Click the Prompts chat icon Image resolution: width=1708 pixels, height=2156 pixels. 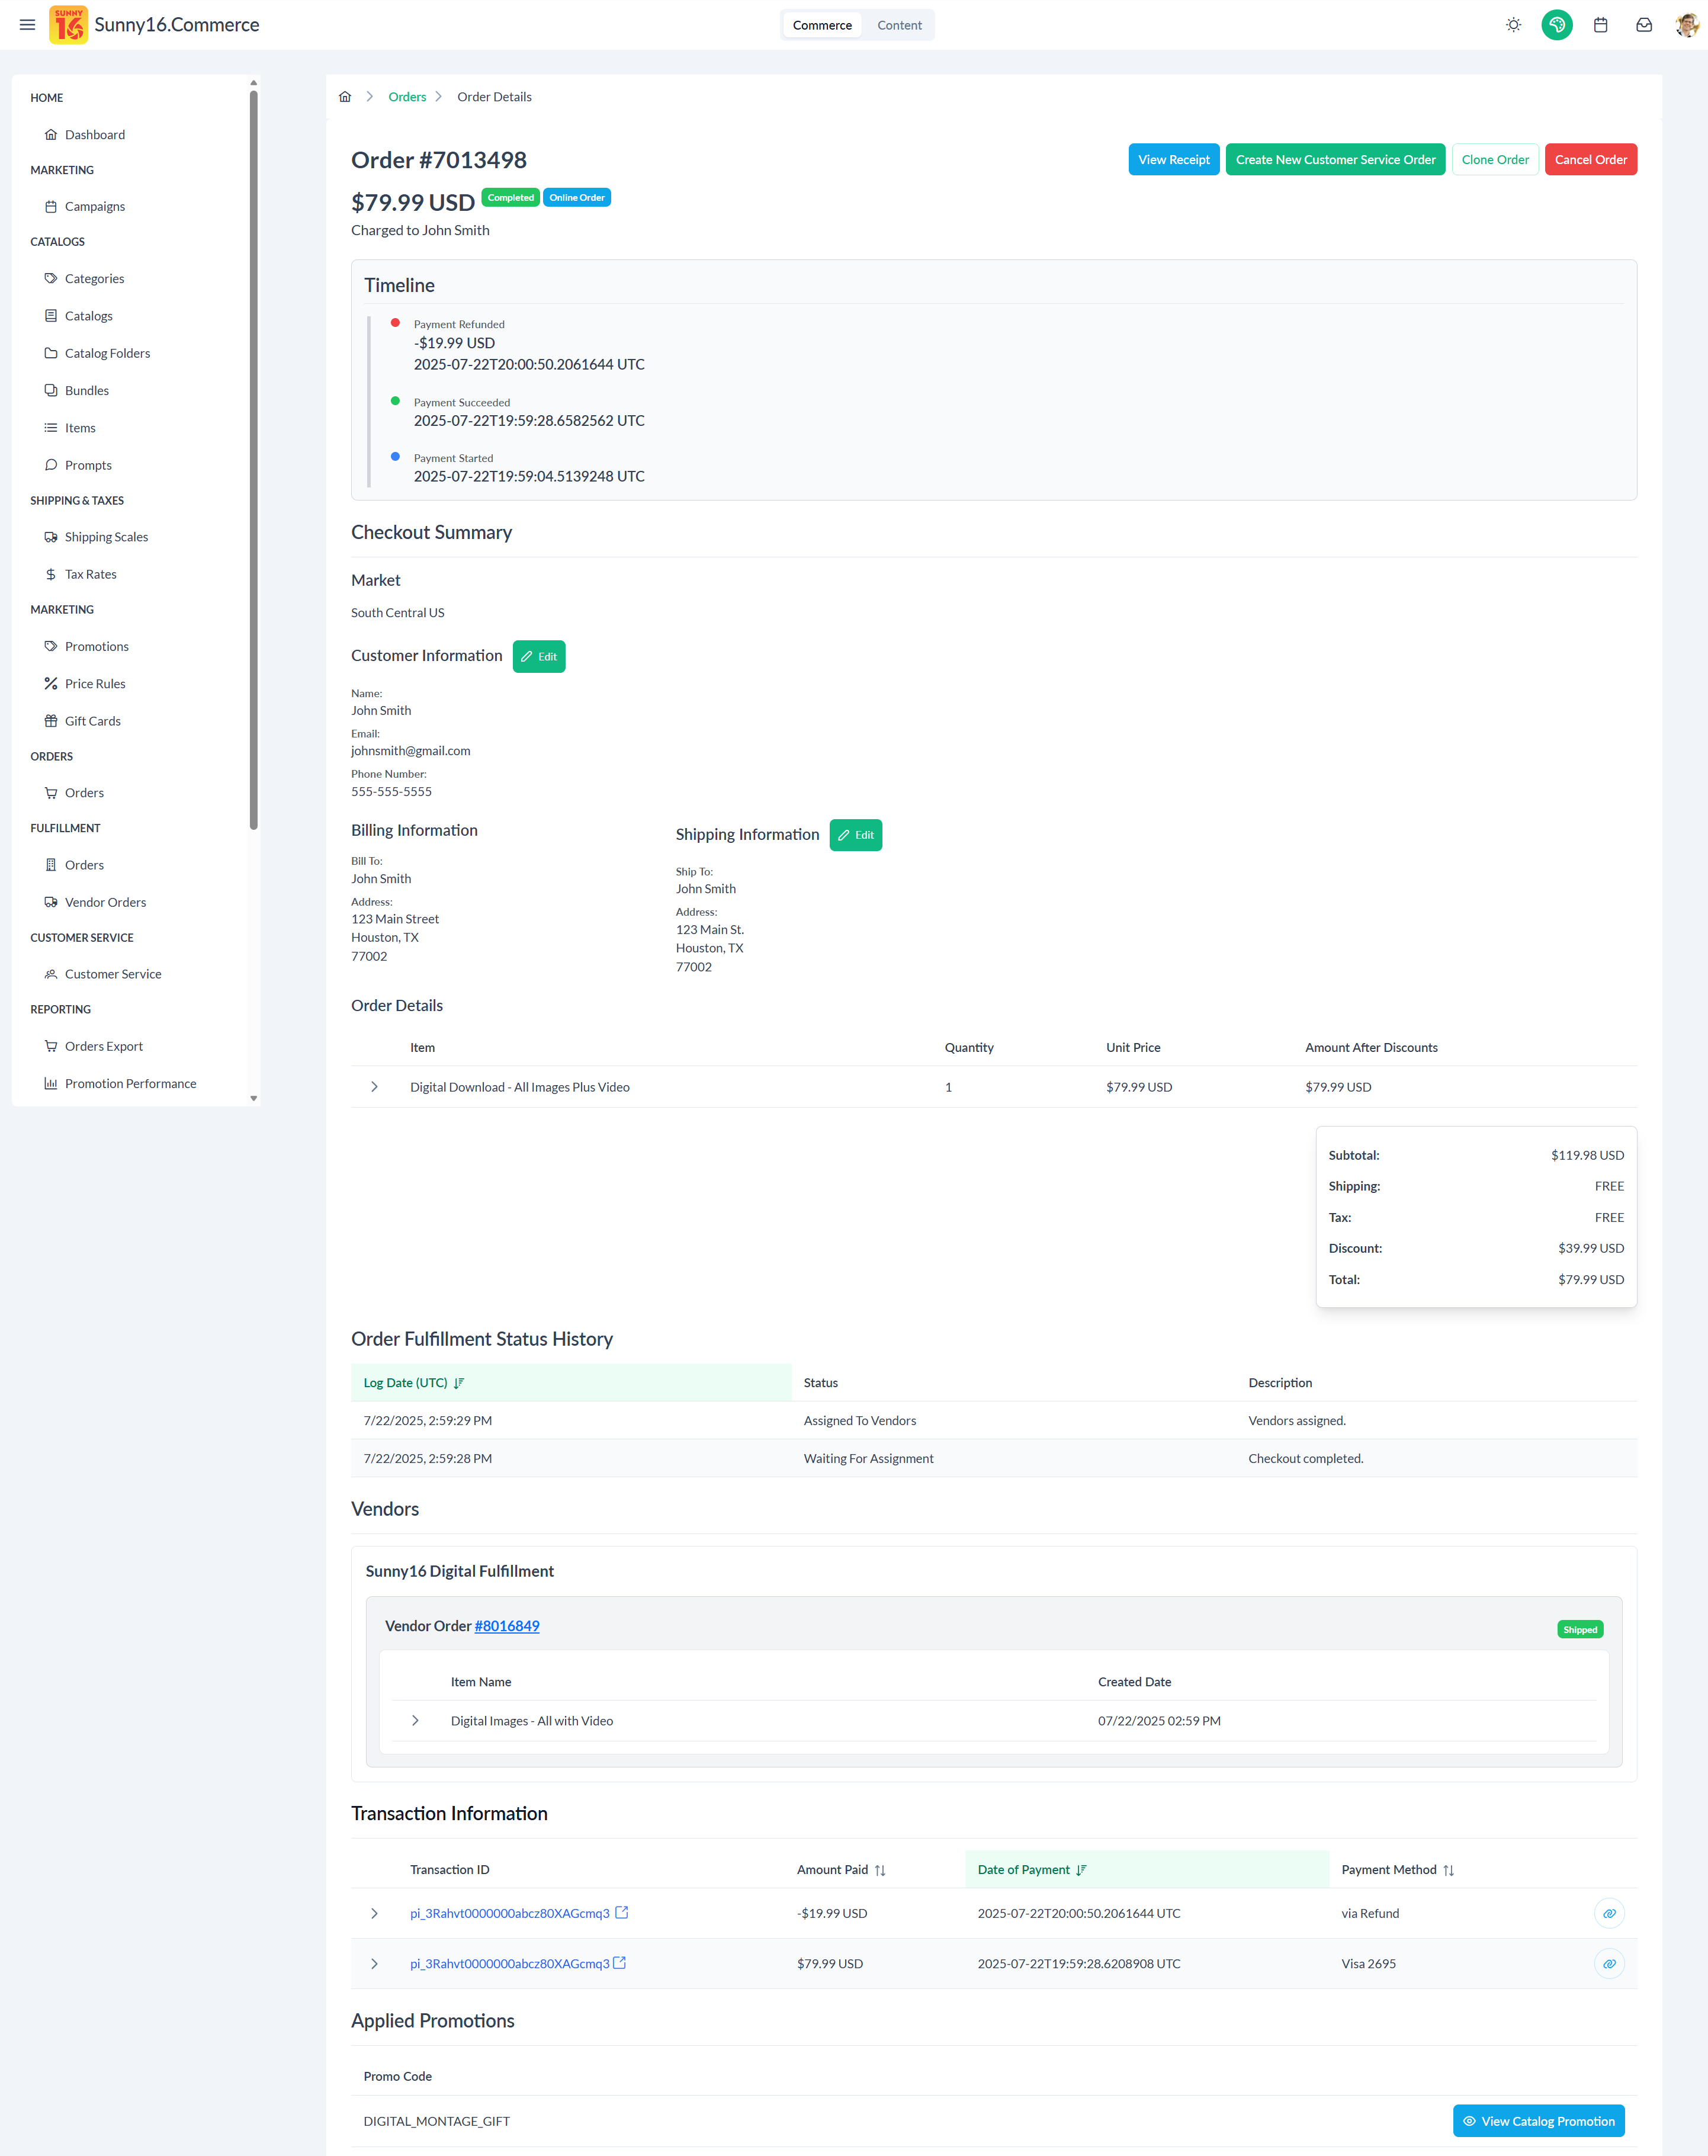point(51,465)
